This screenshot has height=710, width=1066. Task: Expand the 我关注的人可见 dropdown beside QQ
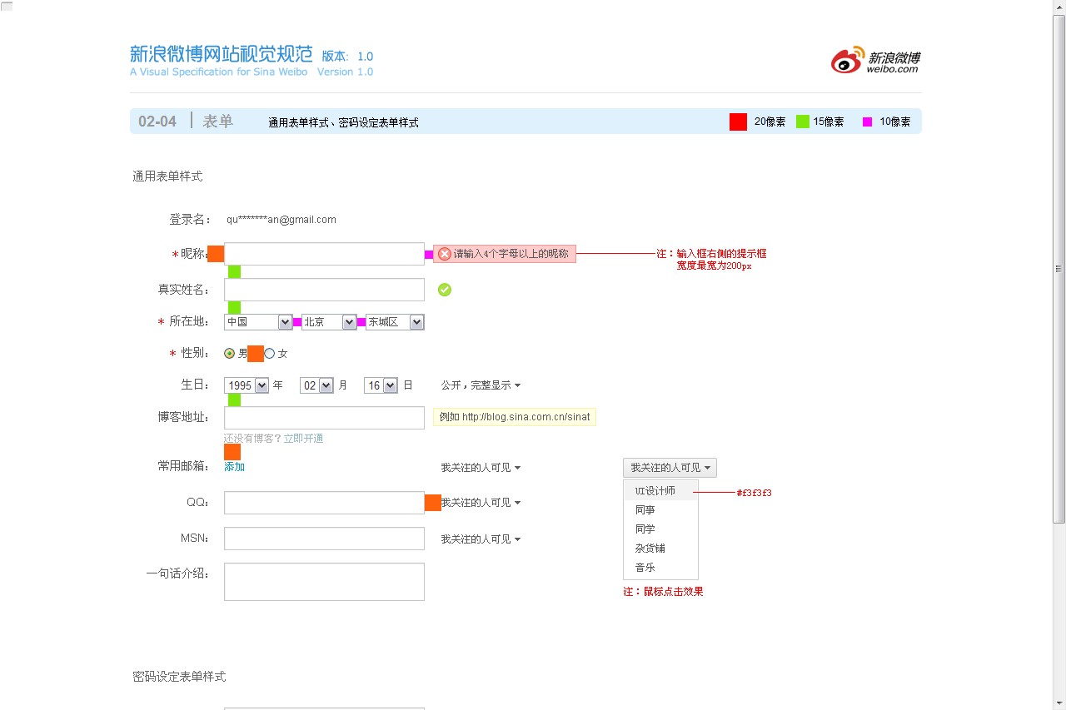481,503
